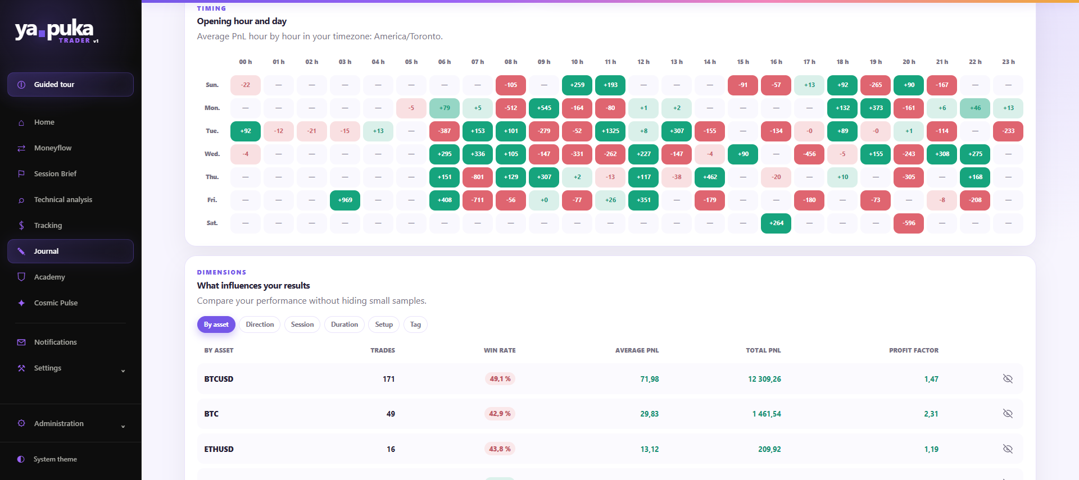Click the 49,1 % win rate badge
This screenshot has width=1079, height=480.
[x=500, y=379]
